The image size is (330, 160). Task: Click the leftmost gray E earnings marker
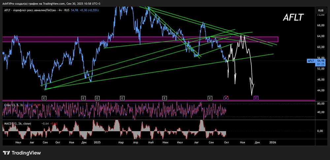[x=44, y=98]
